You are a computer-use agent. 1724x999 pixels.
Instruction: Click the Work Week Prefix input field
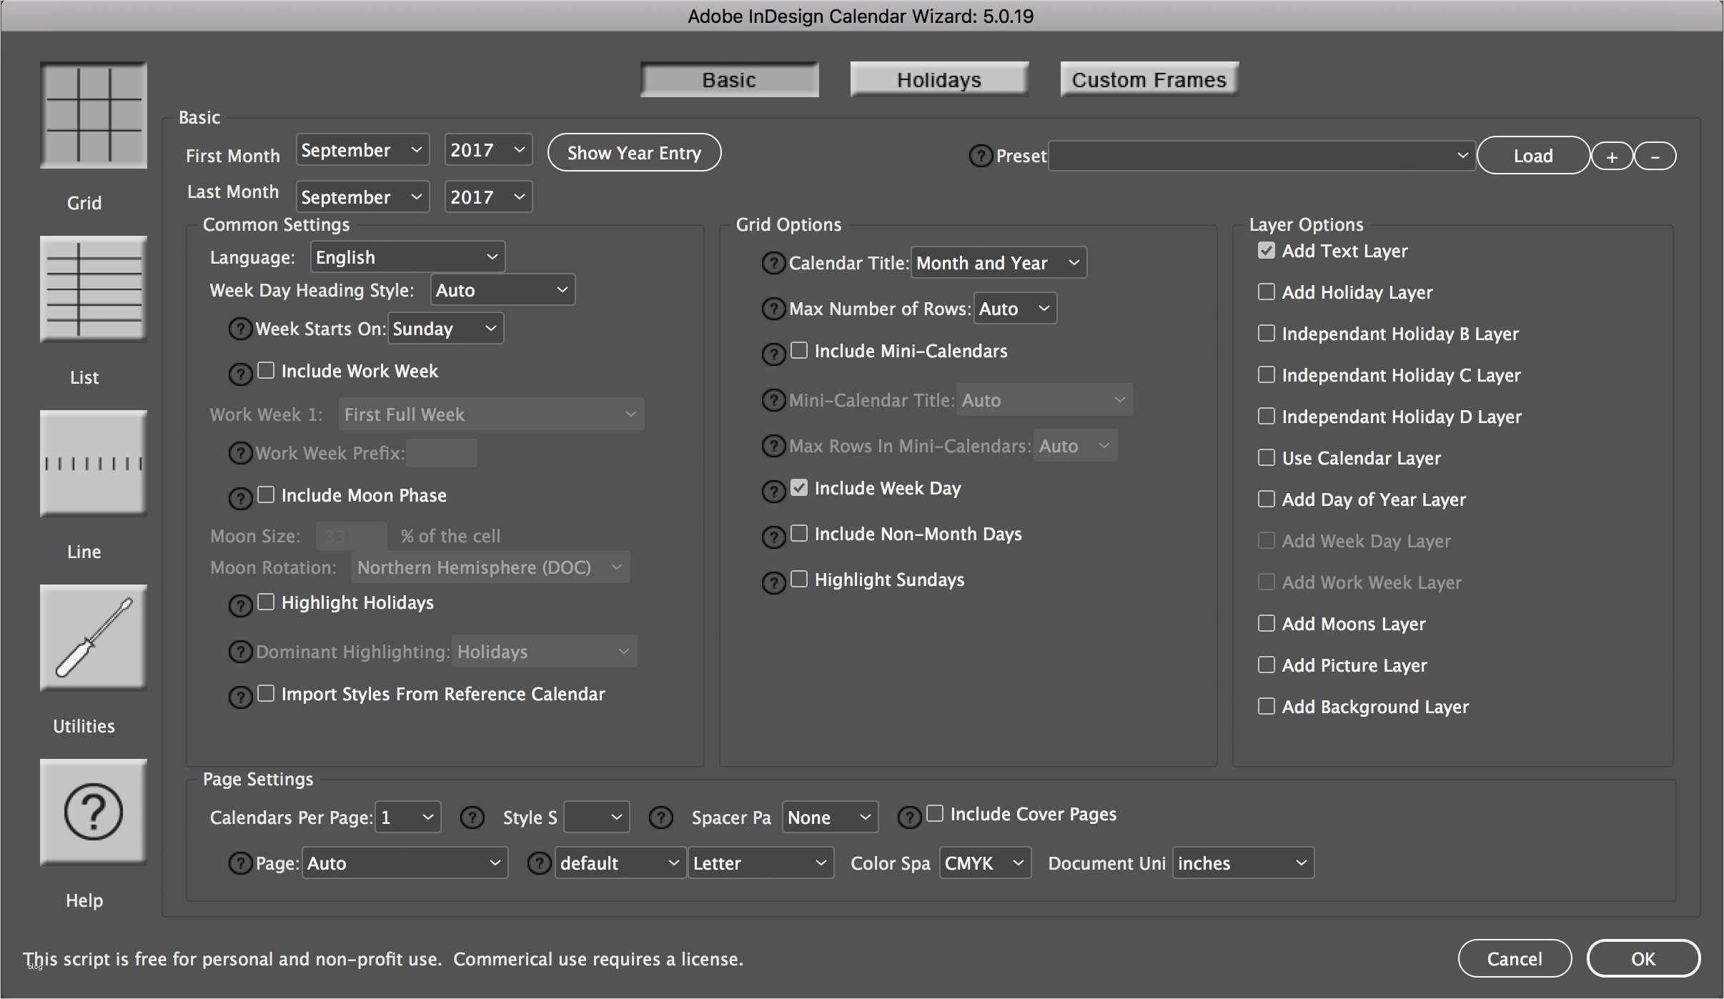point(440,452)
